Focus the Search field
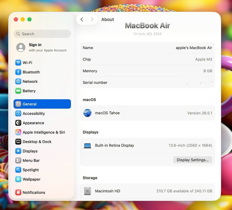232x210 pixels. point(42,34)
